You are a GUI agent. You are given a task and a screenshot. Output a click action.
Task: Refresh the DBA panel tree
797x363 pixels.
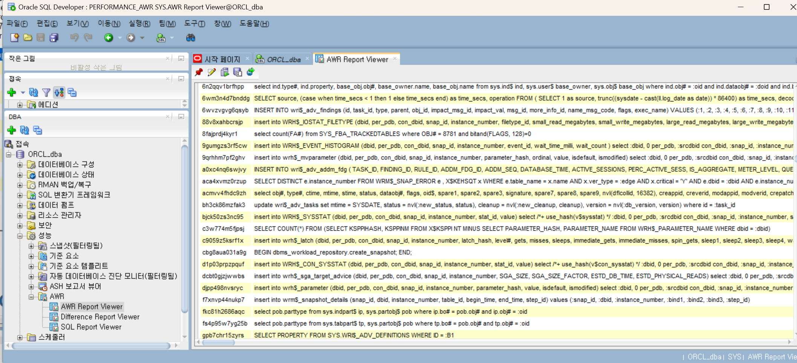[x=24, y=130]
